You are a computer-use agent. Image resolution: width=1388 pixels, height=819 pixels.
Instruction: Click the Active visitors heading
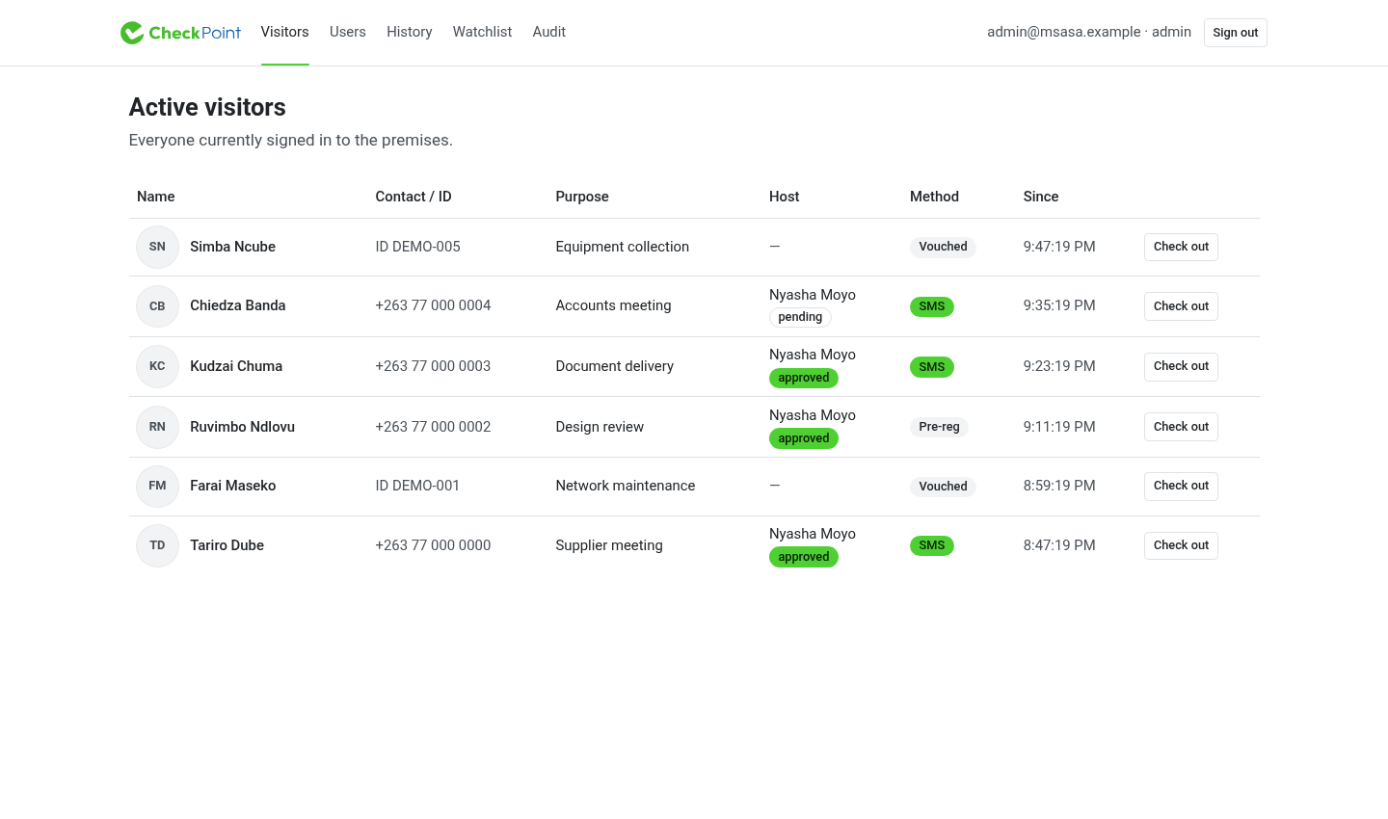[207, 107]
